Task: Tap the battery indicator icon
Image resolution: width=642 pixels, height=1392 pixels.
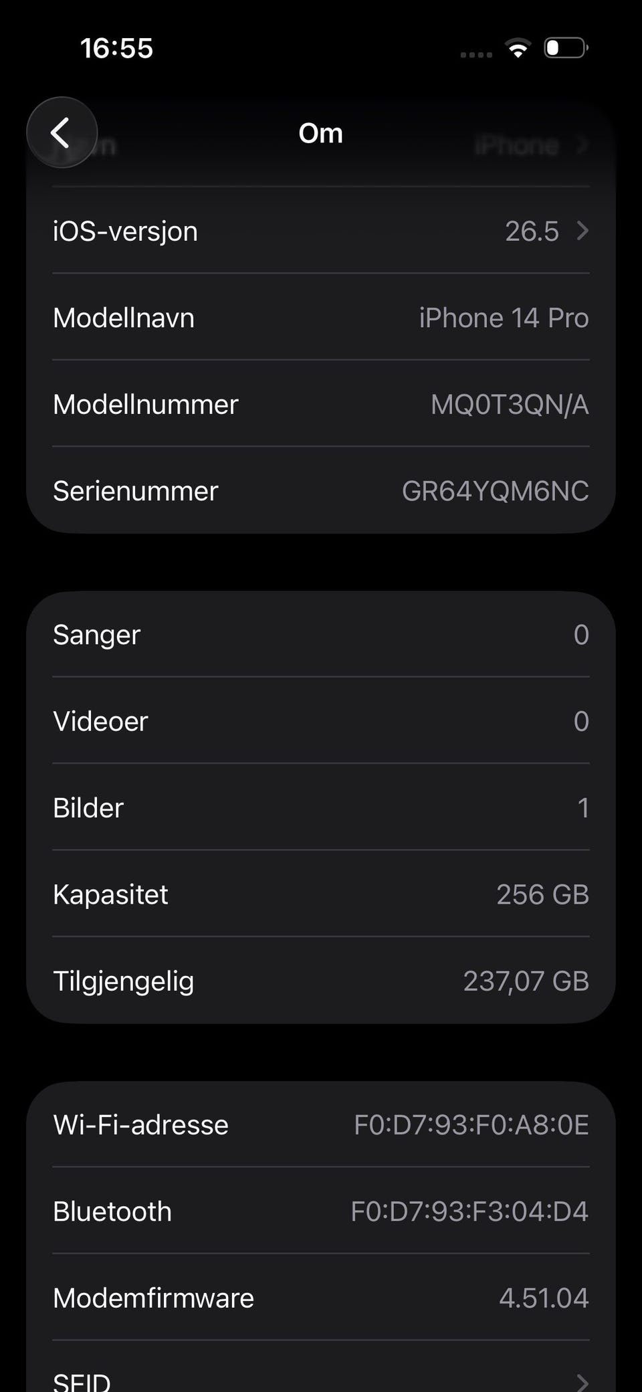Action: [x=566, y=48]
